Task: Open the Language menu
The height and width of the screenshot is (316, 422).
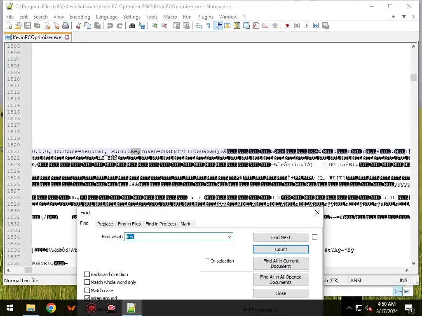Action: tap(107, 16)
